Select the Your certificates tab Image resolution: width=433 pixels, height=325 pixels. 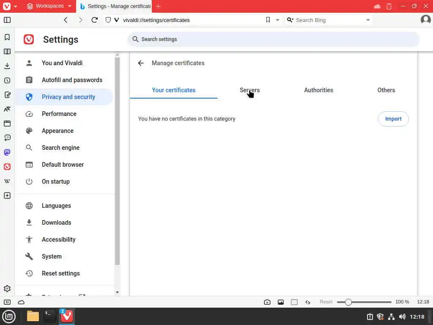pos(173,90)
